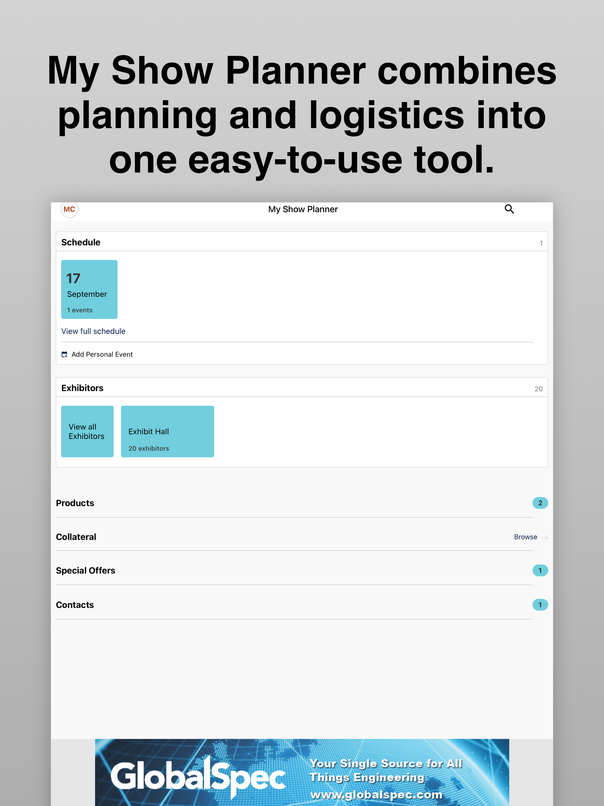Click the Browse link for Collateral
604x806 pixels.
pyautogui.click(x=525, y=537)
